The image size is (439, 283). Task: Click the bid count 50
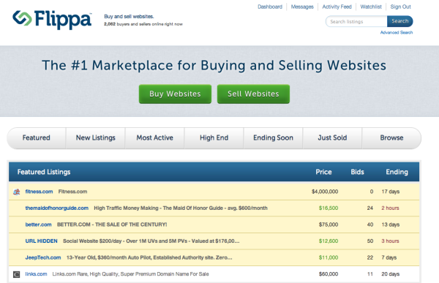point(370,241)
